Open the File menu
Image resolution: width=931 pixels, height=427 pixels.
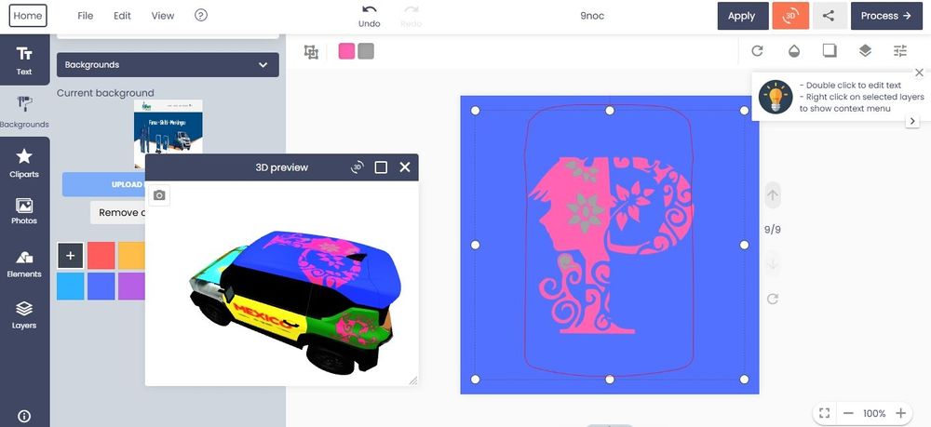(x=86, y=16)
